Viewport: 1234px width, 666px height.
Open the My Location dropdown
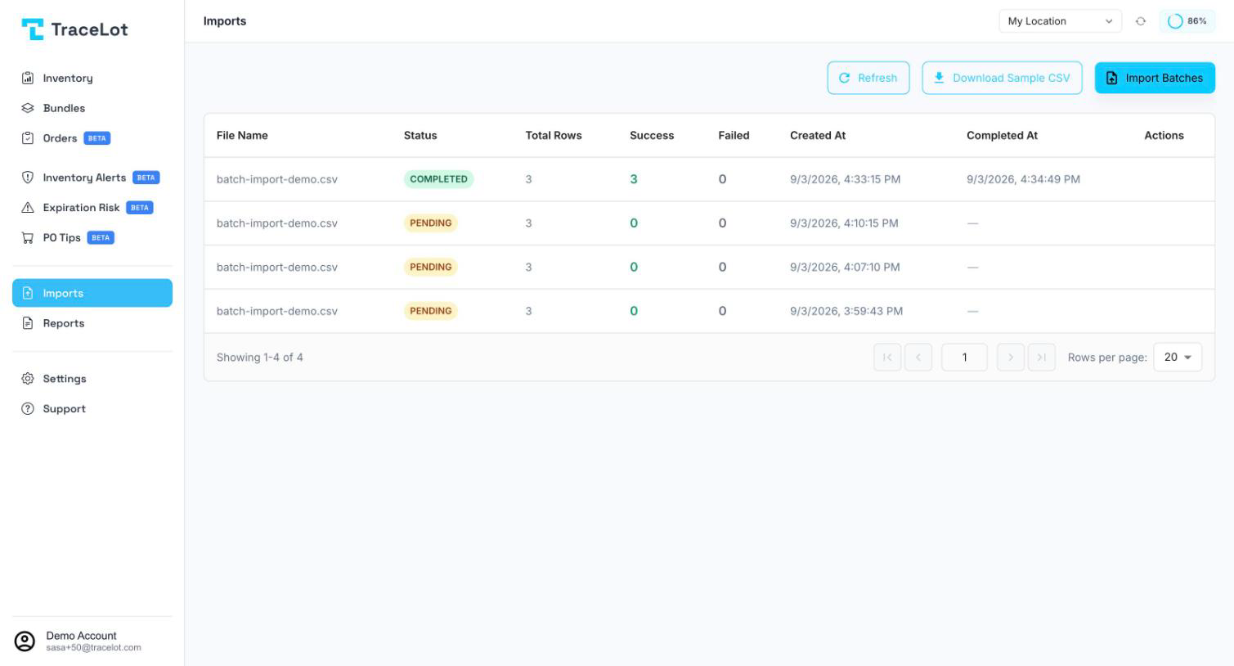[x=1060, y=21]
